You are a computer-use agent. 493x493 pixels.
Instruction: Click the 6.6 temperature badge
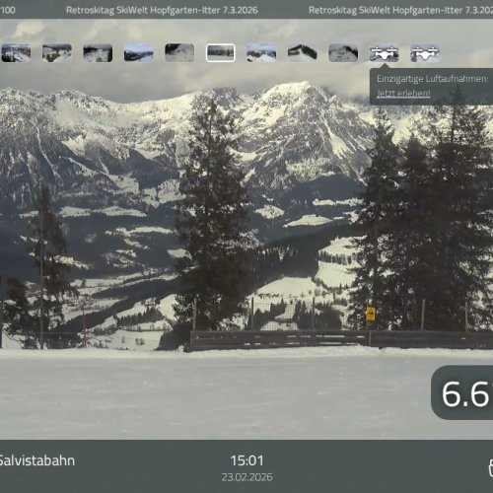pyautogui.click(x=462, y=392)
